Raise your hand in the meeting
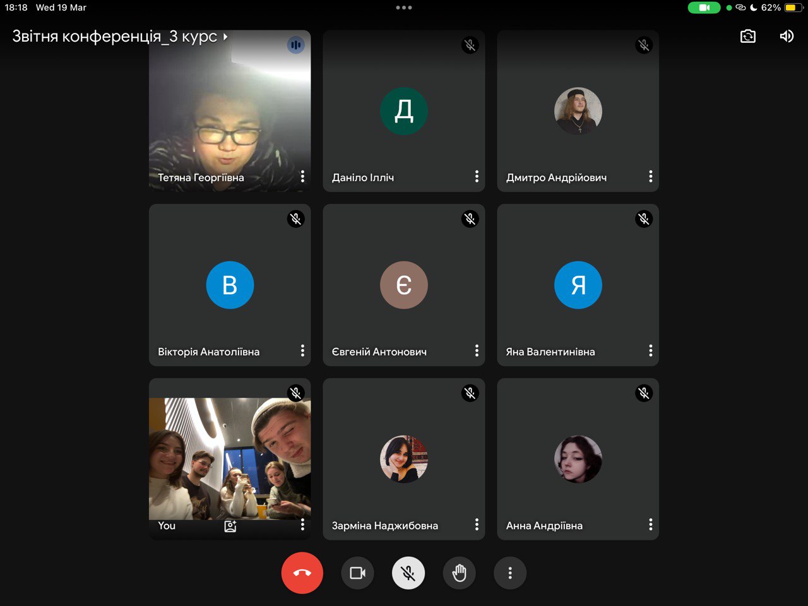The image size is (808, 606). point(459,573)
